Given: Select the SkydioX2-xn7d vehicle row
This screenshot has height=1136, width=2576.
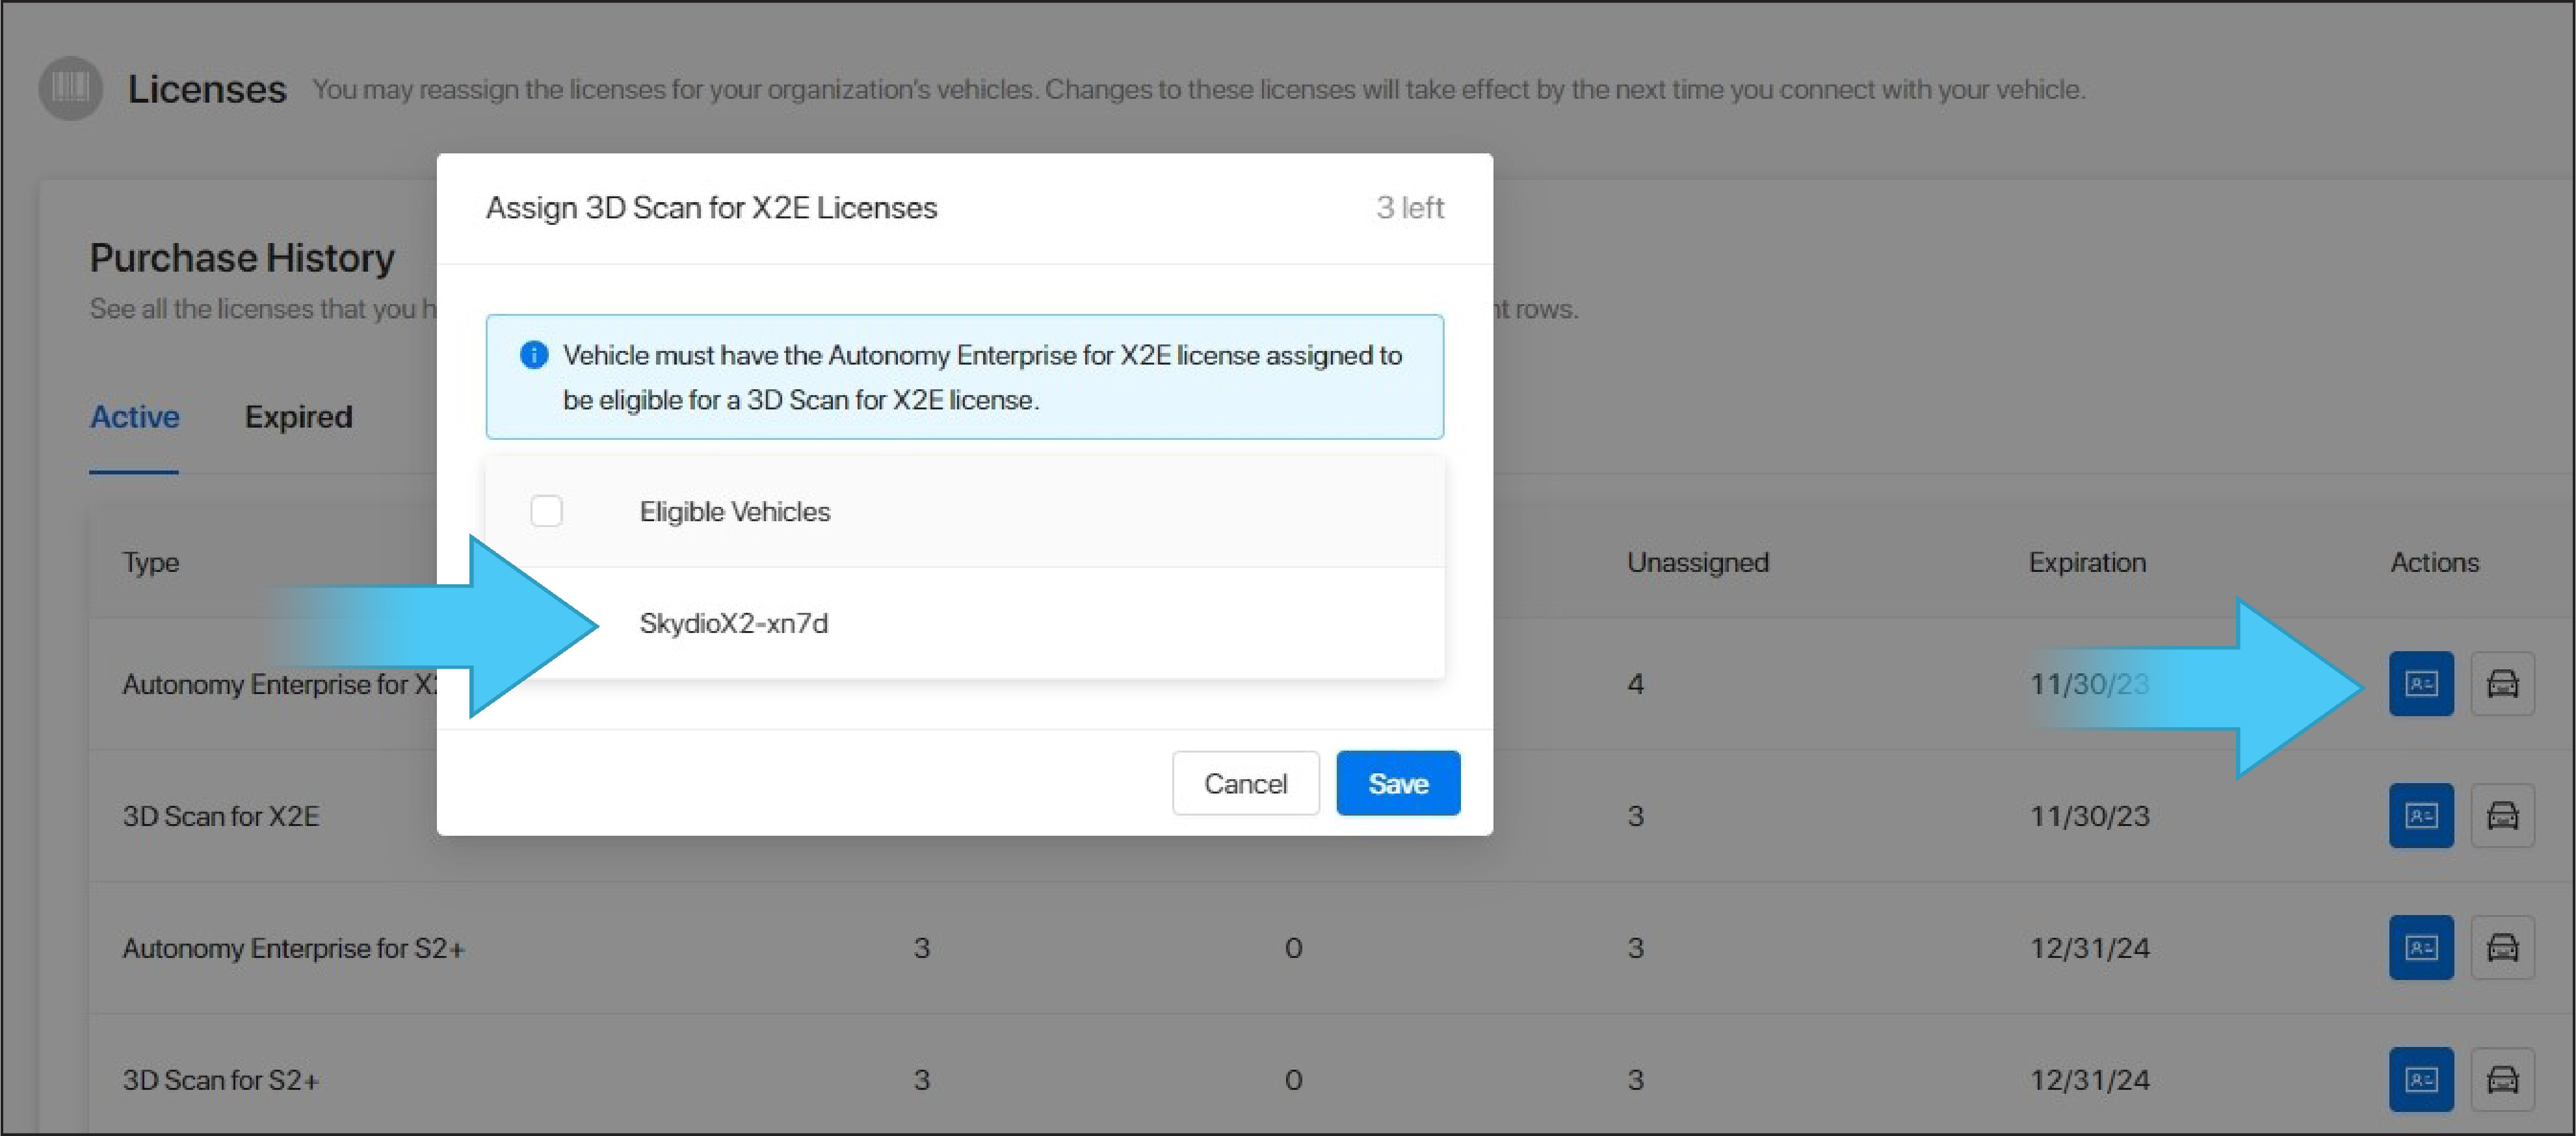Looking at the screenshot, I should coord(733,623).
